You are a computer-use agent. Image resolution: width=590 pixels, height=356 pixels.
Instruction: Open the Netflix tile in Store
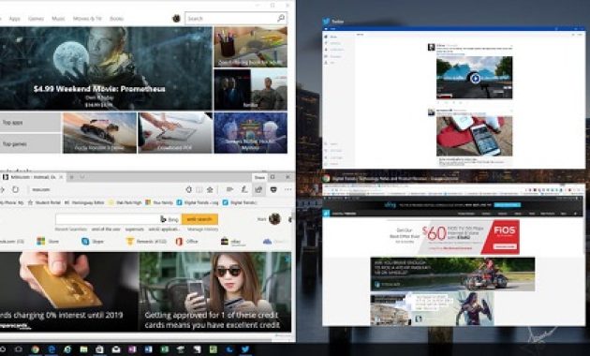coord(251,89)
